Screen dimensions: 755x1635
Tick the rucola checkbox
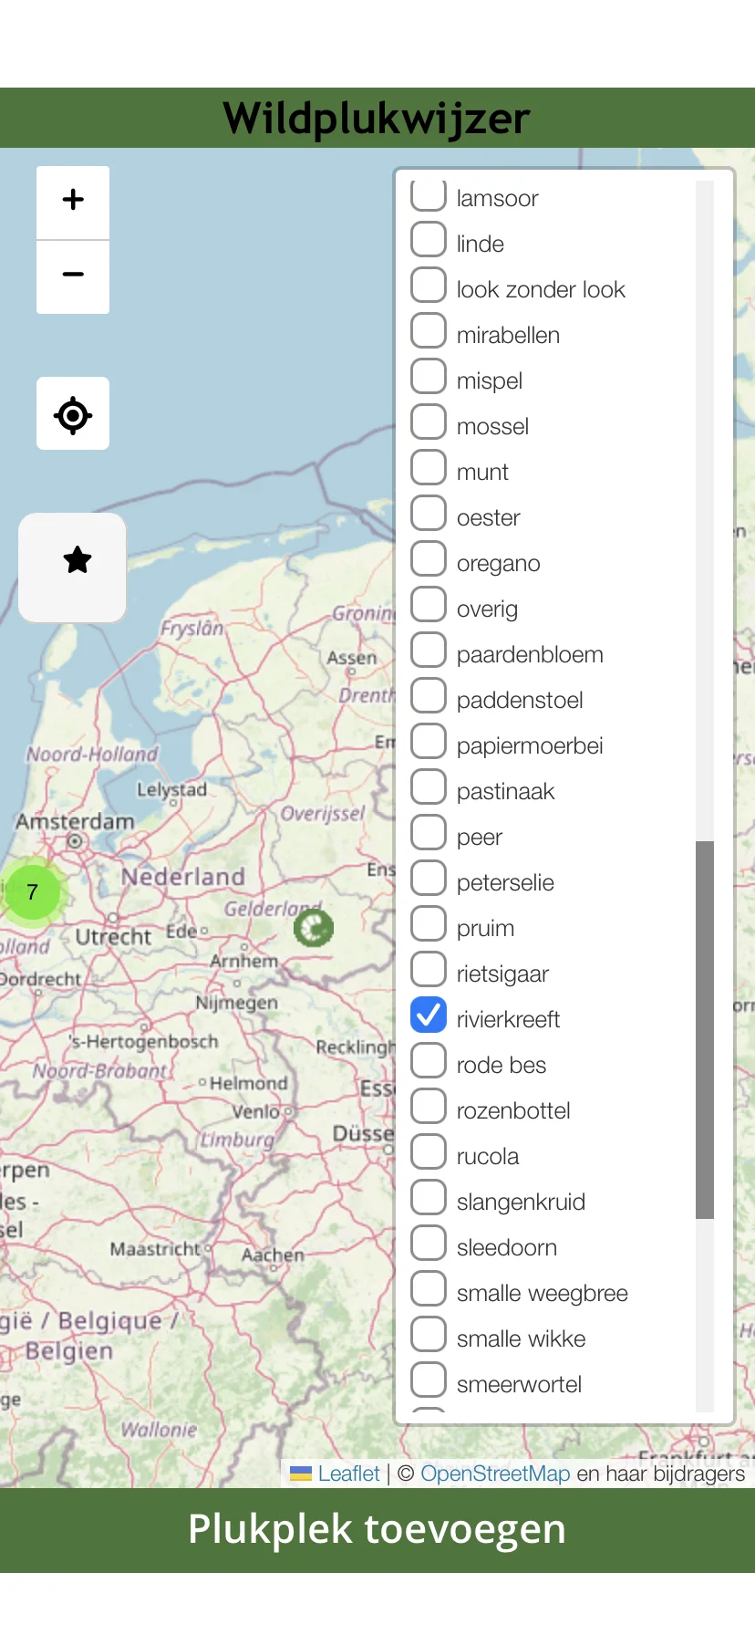point(429,1152)
